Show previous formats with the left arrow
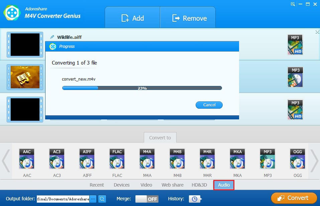This screenshot has width=320, height=206. coord(6,161)
